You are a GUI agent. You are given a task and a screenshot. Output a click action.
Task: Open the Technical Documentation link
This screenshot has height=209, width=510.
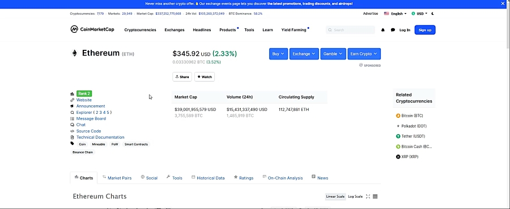(x=100, y=137)
